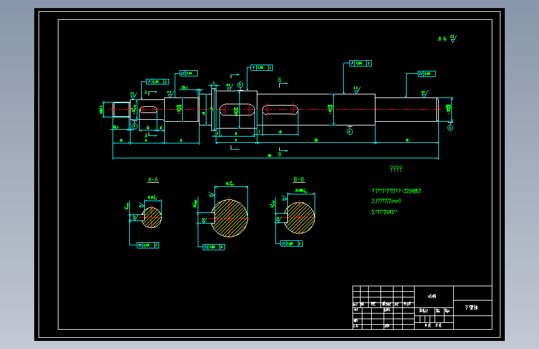
Task: Select the overall length dimension line
Action: coord(275,158)
